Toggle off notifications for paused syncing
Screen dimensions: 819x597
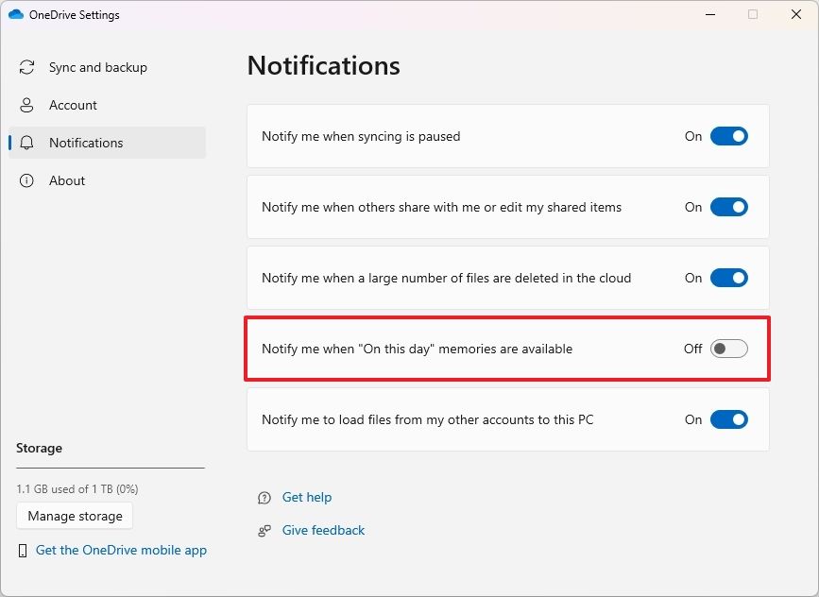pos(728,136)
